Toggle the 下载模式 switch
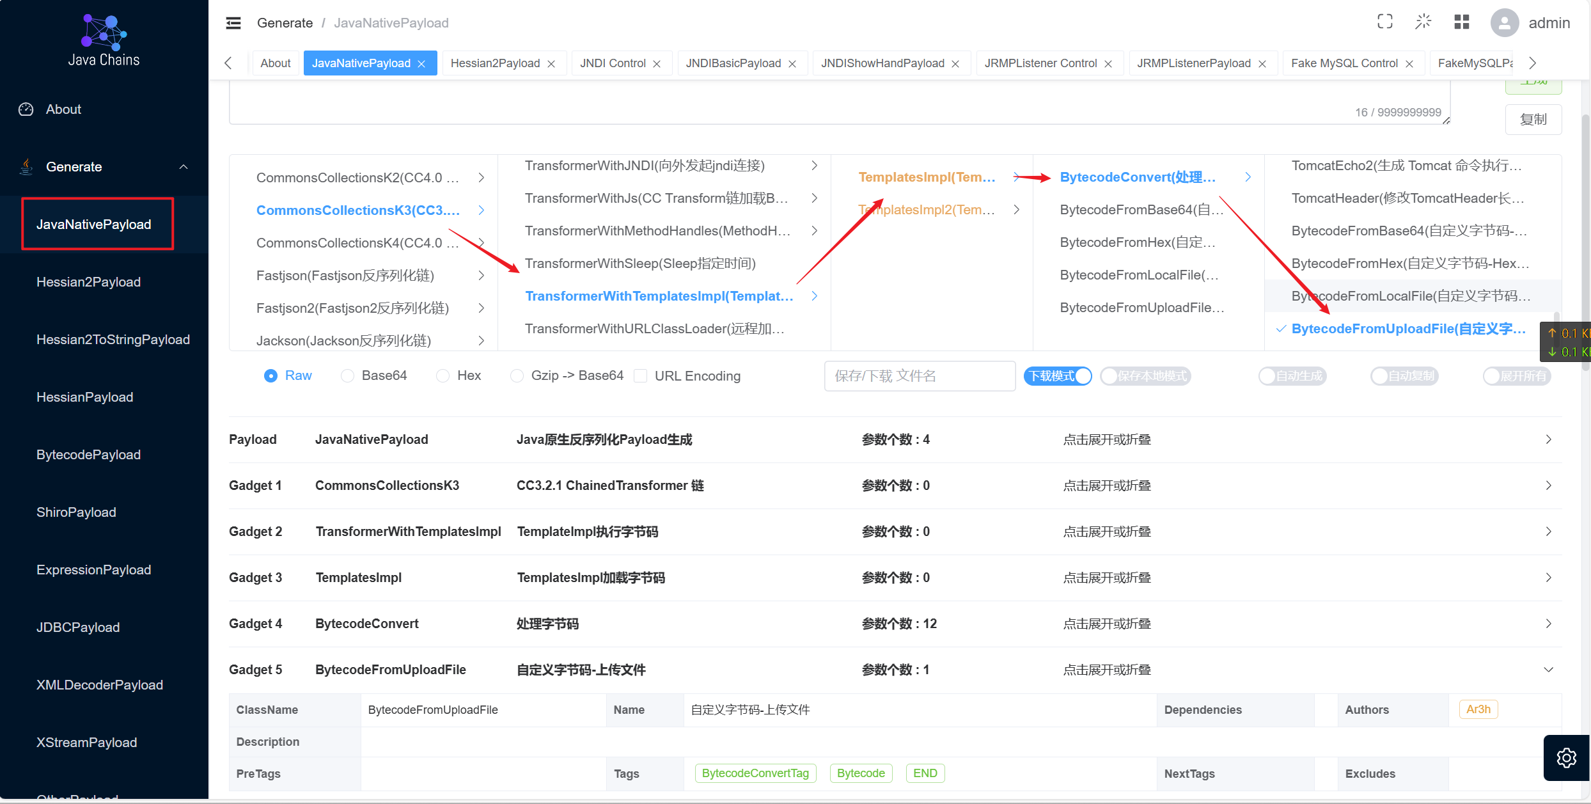1591x804 pixels. tap(1058, 376)
